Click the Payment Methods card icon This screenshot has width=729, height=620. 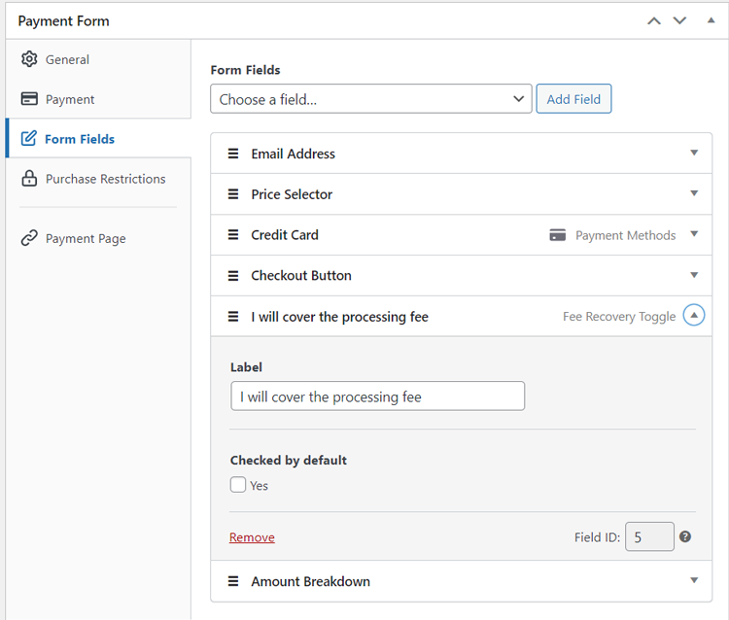pos(558,235)
